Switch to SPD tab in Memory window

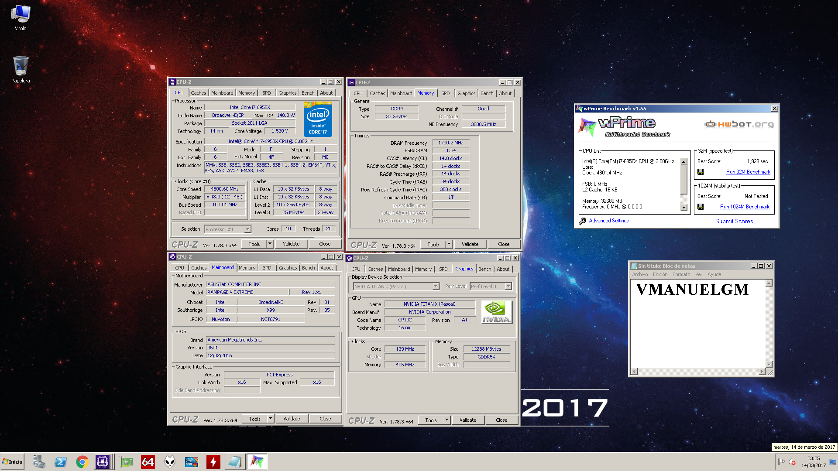(x=445, y=93)
